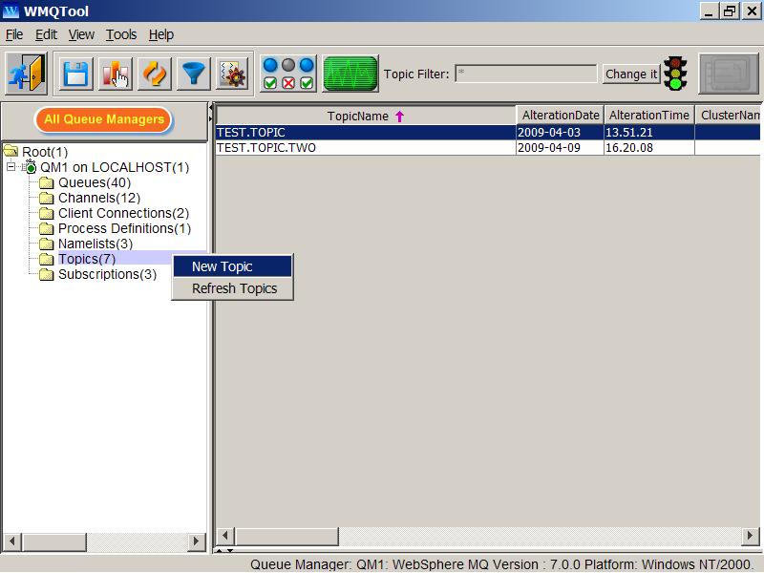Viewport: 764px width, 573px height.
Task: Collapse left panel using divider arrow
Action: [x=211, y=107]
